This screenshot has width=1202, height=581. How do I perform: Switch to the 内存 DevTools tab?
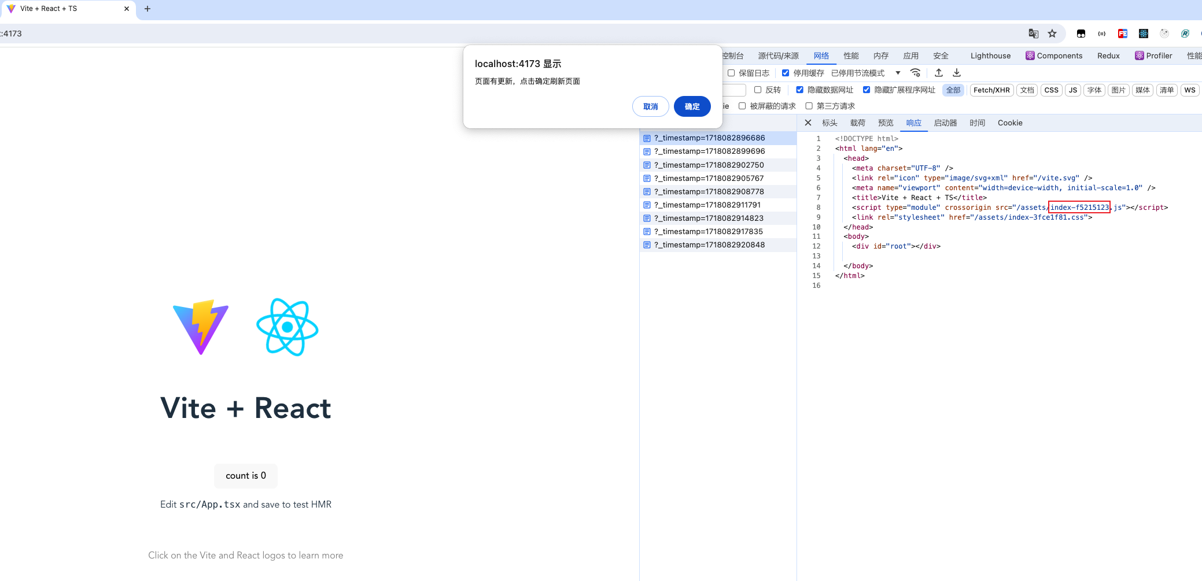click(x=881, y=55)
